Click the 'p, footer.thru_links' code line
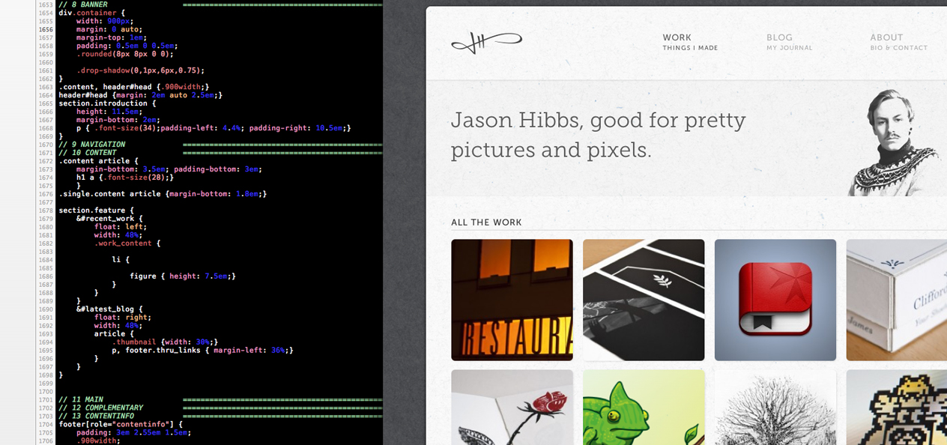The image size is (947, 445). [202, 351]
